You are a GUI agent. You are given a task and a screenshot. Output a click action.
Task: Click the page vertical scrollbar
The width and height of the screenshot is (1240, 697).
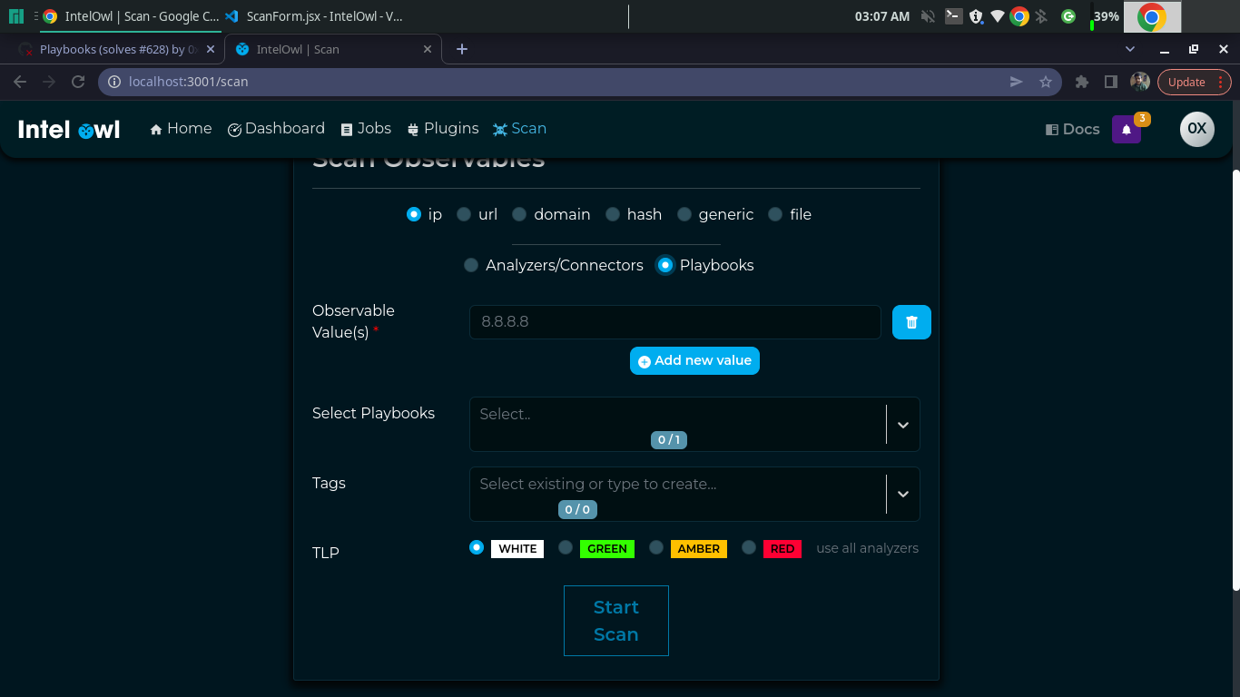tap(1235, 381)
